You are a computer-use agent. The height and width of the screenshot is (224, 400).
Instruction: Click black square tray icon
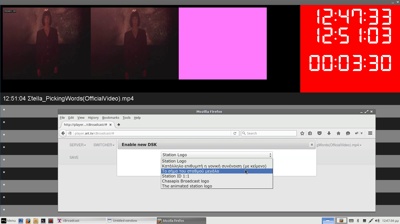364,221
